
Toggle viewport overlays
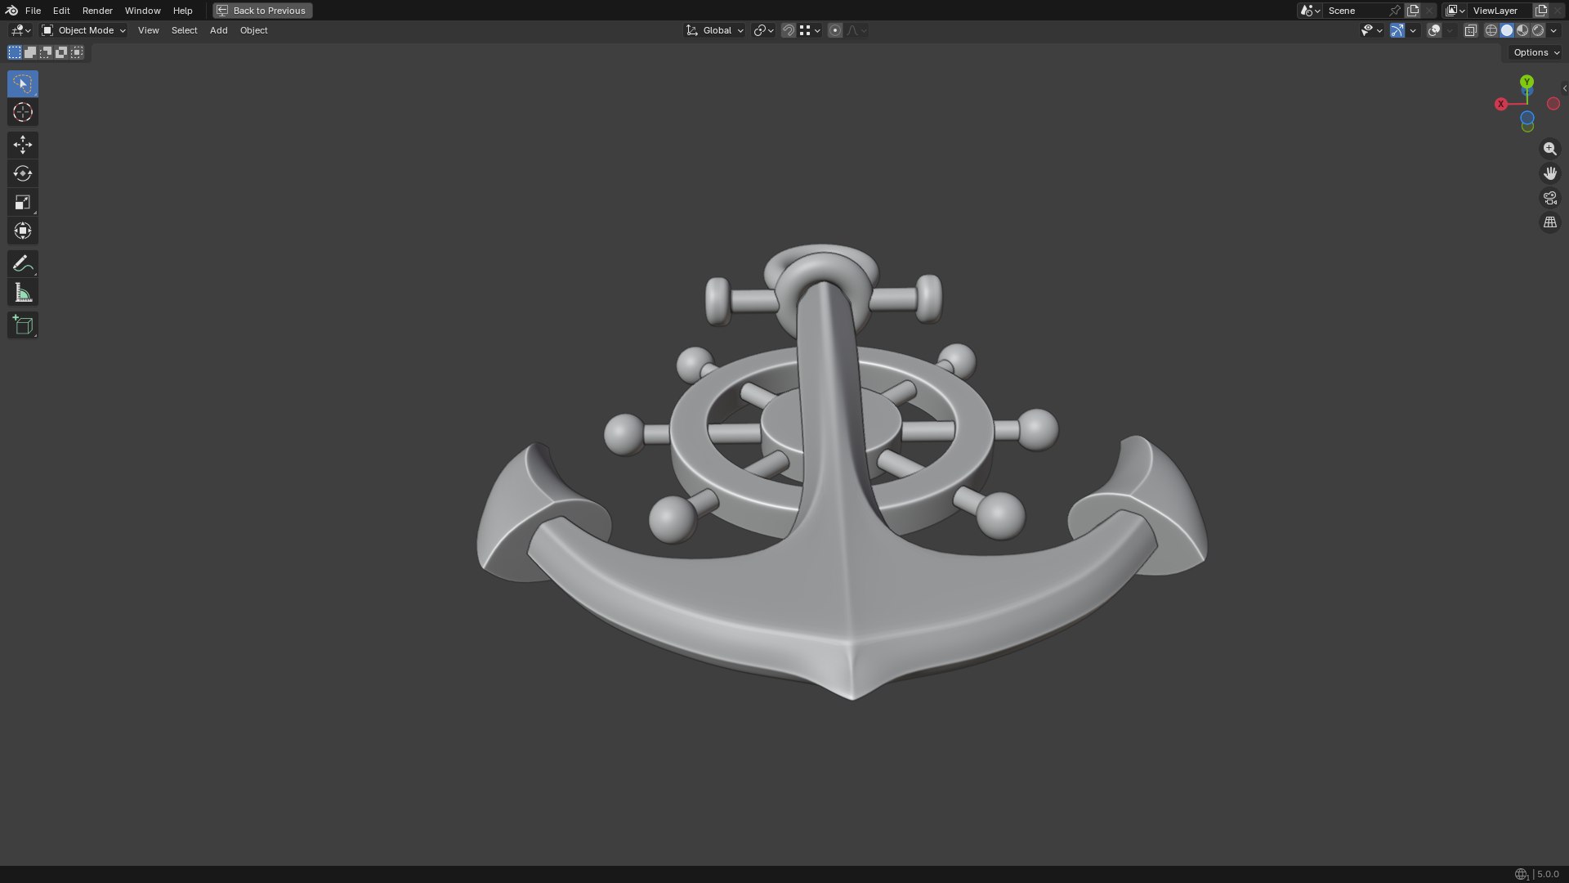click(1433, 30)
